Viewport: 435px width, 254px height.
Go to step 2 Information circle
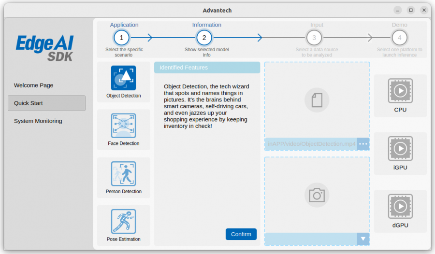[204, 38]
